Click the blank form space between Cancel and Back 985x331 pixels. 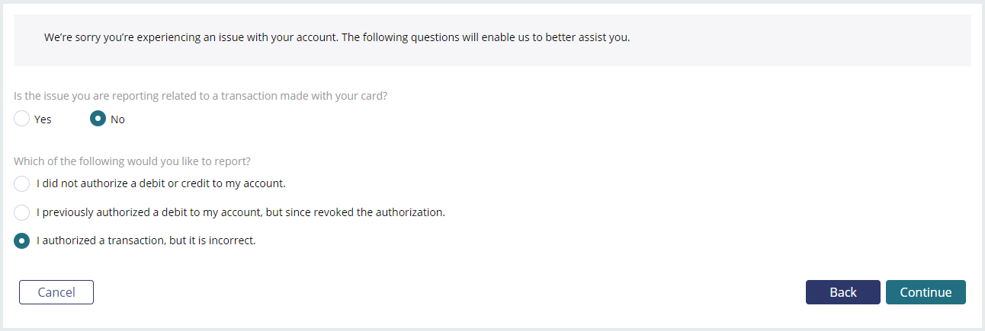pyautogui.click(x=450, y=292)
